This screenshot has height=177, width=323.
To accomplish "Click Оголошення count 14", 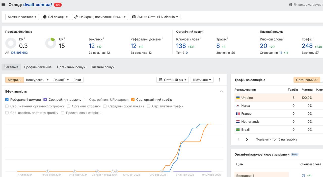I will [x=281, y=53].
